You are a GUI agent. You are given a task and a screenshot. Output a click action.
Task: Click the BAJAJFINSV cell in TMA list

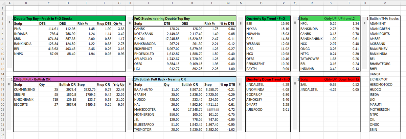(385, 49)
